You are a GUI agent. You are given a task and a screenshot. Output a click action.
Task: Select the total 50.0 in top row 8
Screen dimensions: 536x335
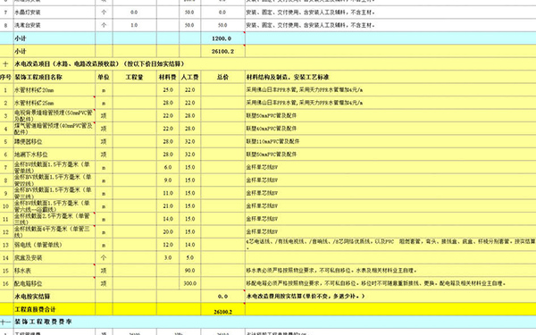click(x=222, y=25)
